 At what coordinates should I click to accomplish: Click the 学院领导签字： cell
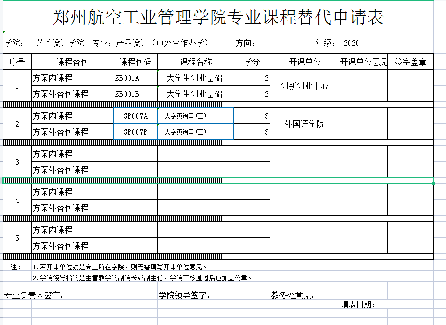[184, 295]
